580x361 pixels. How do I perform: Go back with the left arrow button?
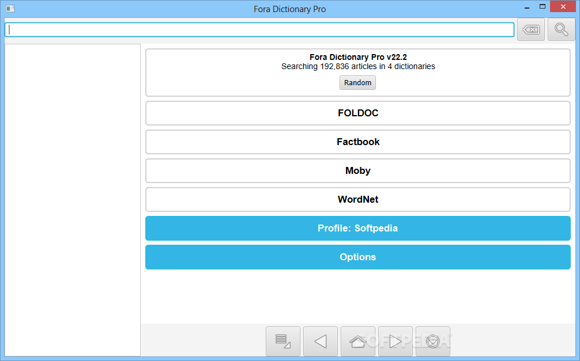point(321,341)
